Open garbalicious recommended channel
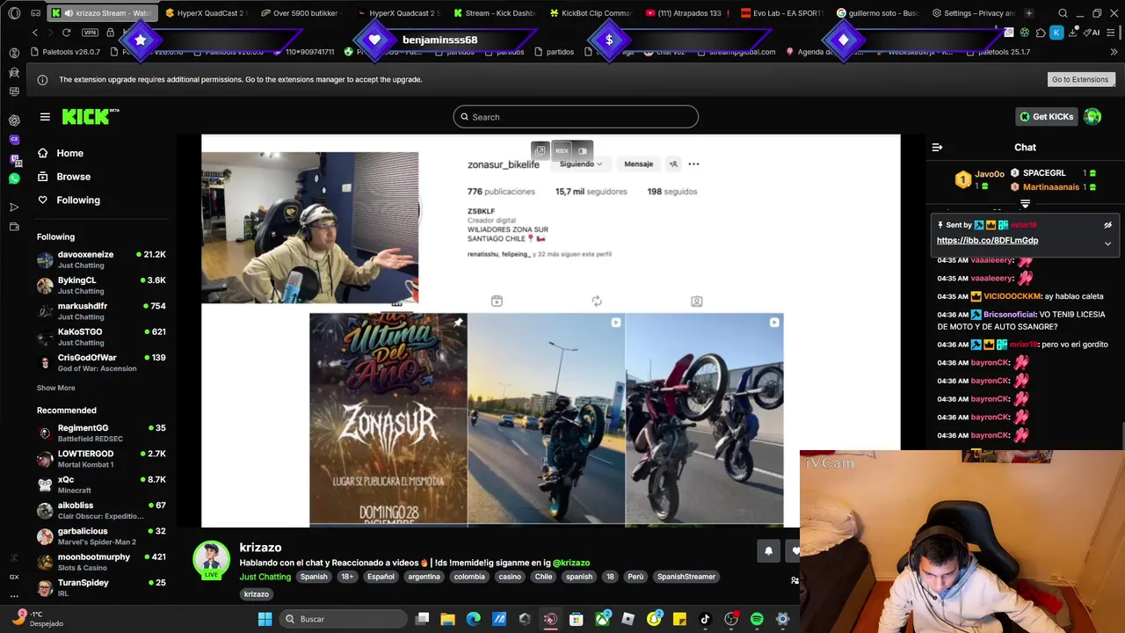Viewport: 1125px width, 633px height. pos(101,535)
